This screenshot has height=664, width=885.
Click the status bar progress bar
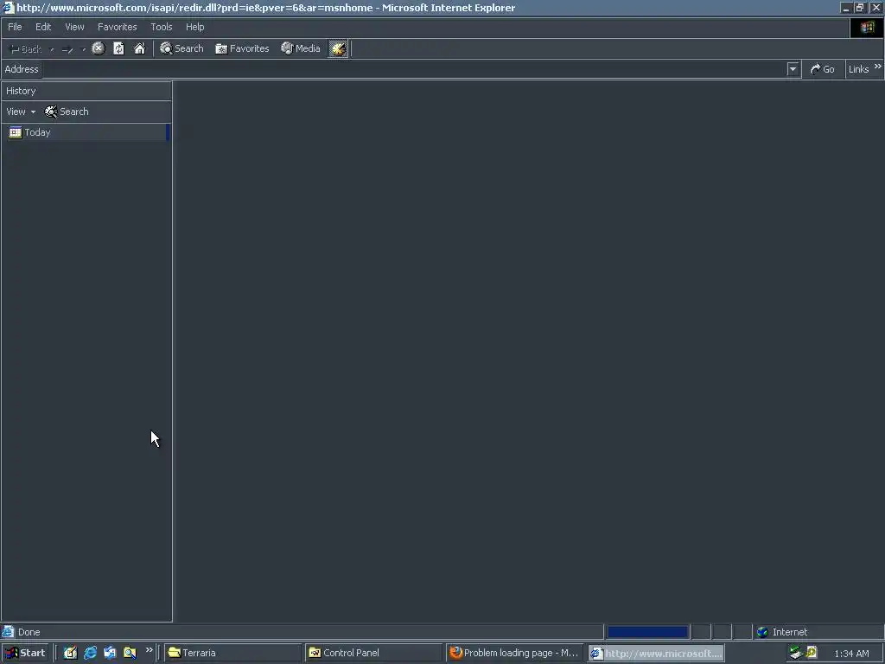(x=647, y=632)
